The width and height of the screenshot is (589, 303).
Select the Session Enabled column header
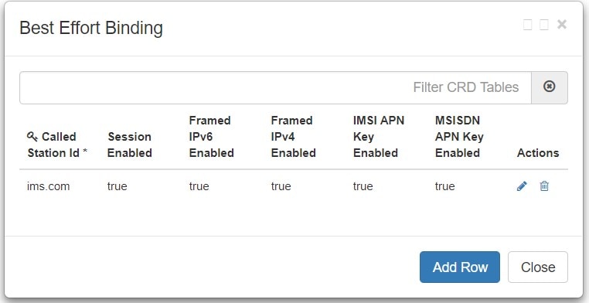[130, 145]
